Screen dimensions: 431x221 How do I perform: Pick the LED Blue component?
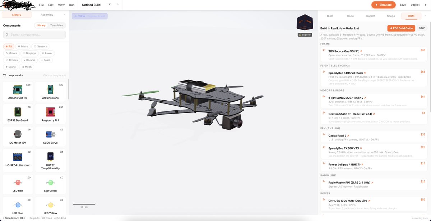[18, 207]
